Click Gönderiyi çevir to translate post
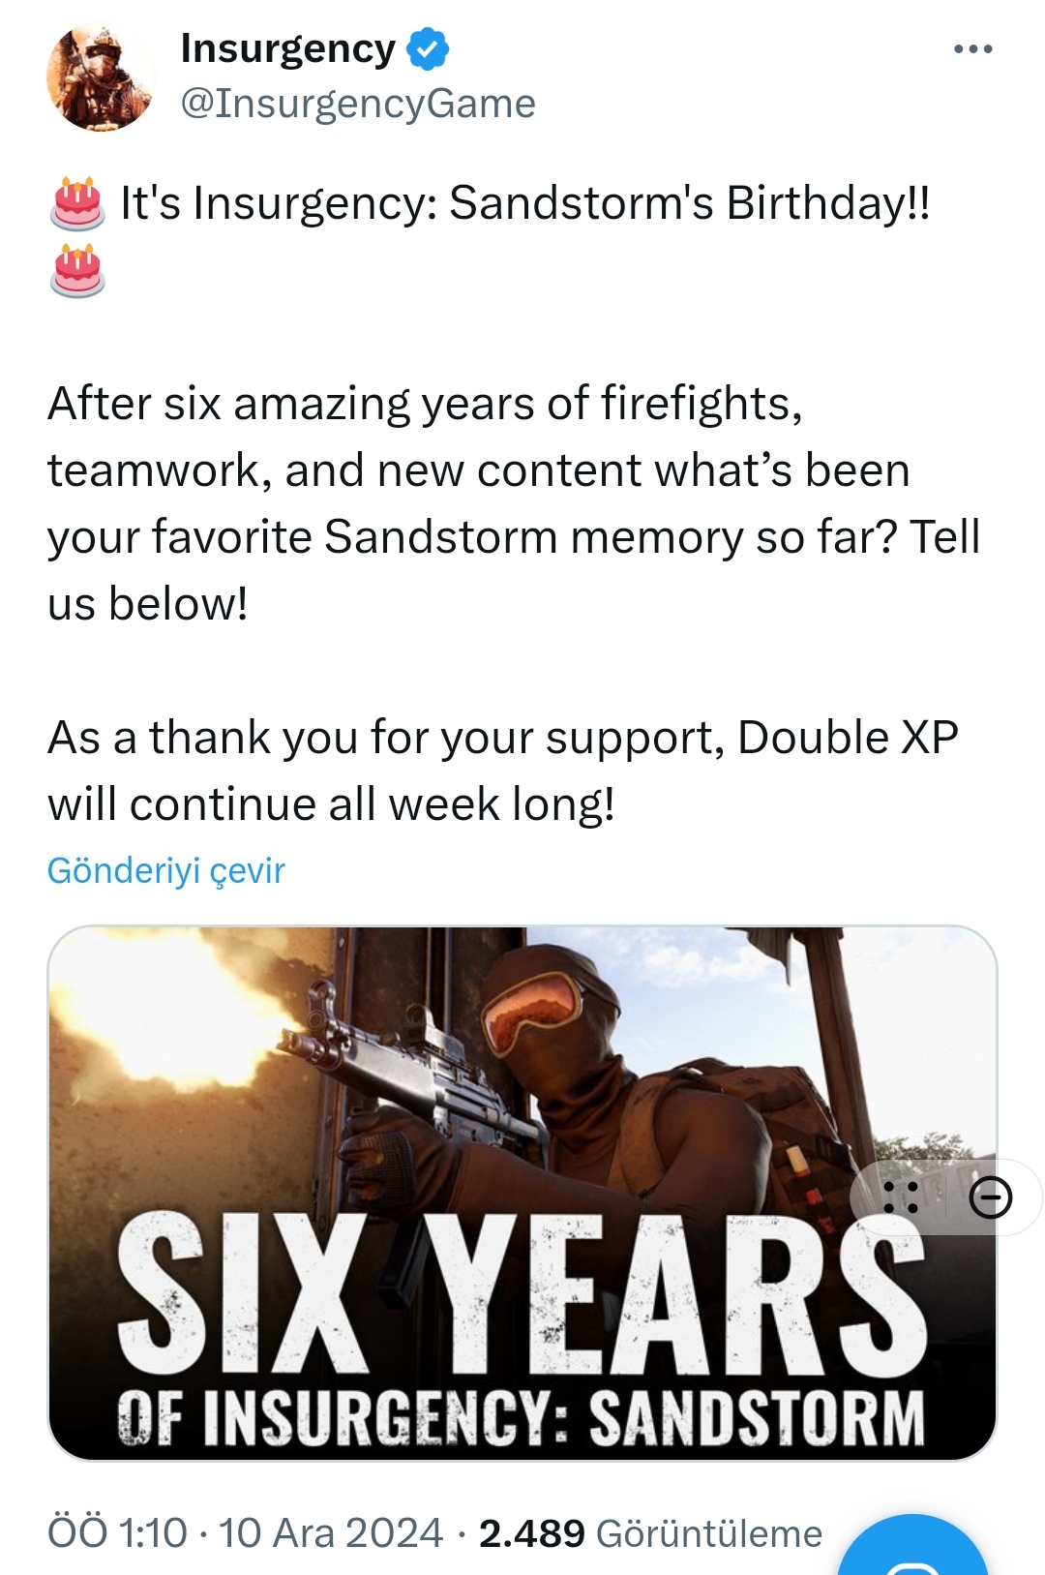 coord(166,870)
